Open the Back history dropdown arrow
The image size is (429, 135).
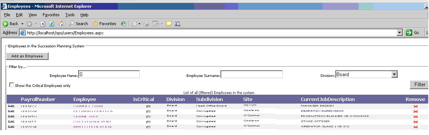[23, 24]
